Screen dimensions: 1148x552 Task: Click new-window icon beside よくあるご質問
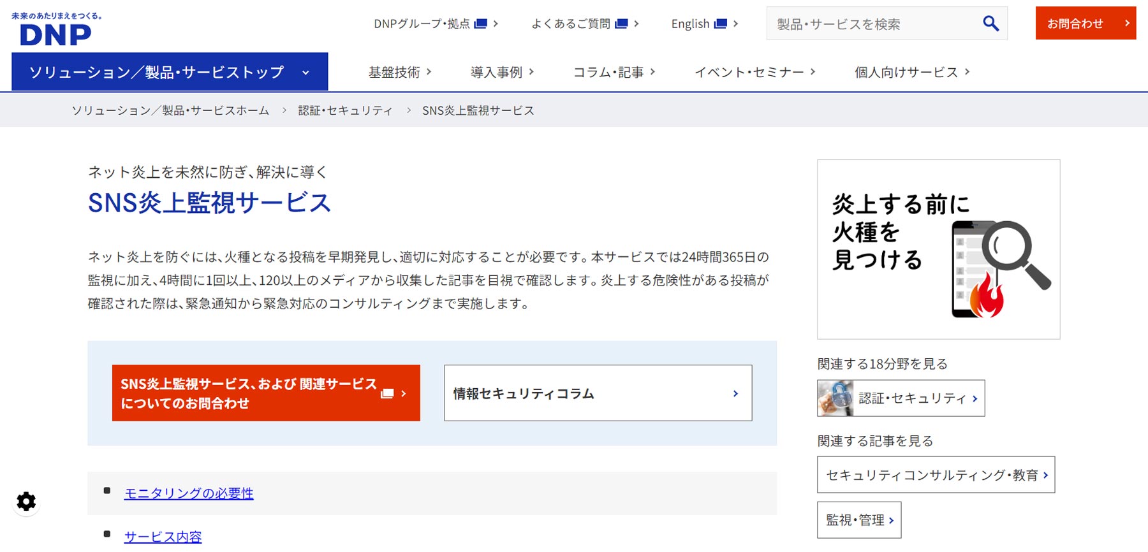click(x=621, y=24)
